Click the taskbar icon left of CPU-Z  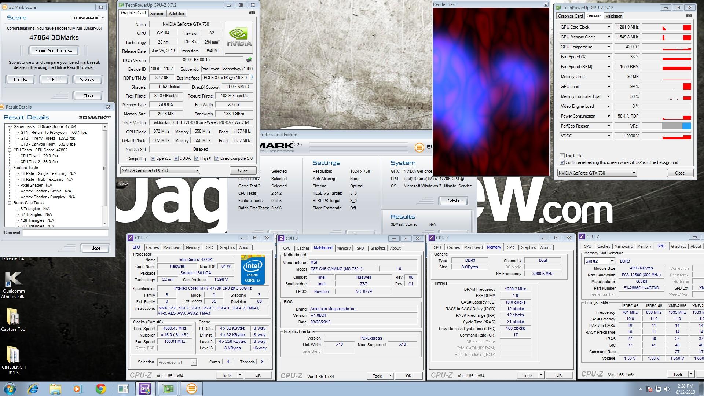click(123, 389)
